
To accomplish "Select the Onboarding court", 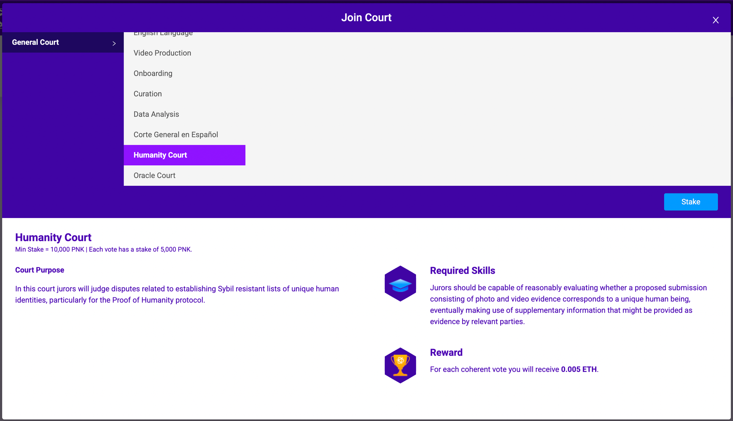I will tap(153, 74).
